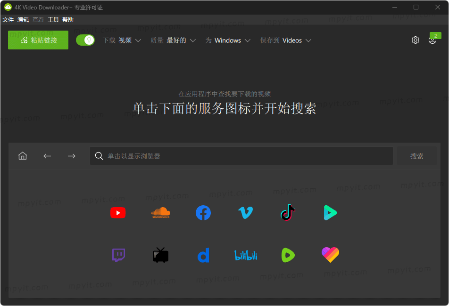Click the green 粘贴链接 button
Viewport: 449px width, 306px height.
(x=38, y=40)
